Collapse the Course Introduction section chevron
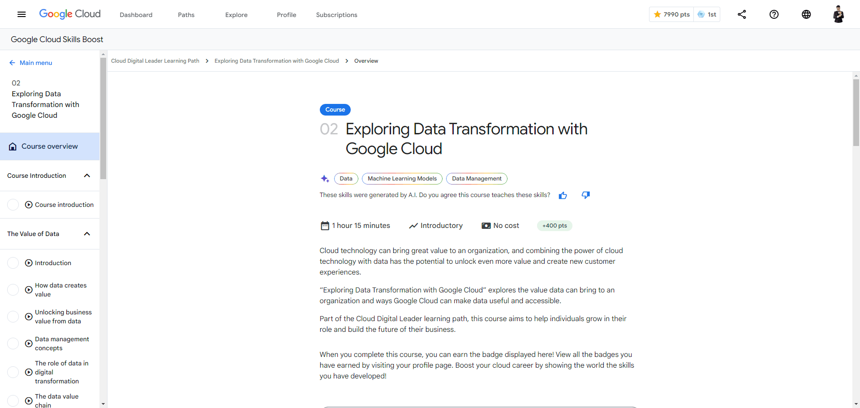This screenshot has width=860, height=408. (x=87, y=176)
